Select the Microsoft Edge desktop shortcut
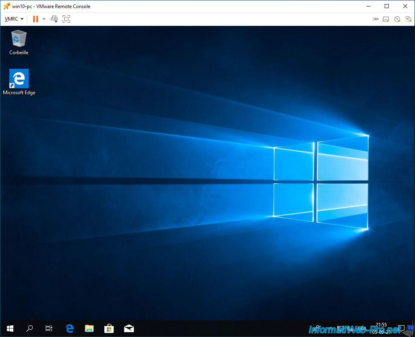Screen dimensions: 415x337 point(19,82)
